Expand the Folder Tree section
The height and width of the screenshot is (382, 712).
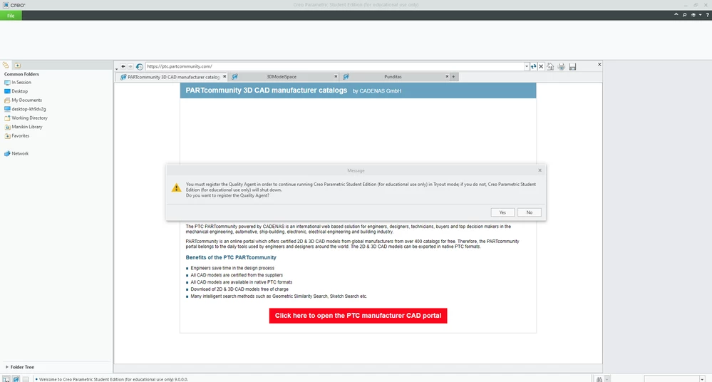click(x=19, y=367)
